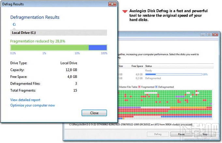This screenshot has width=222, height=143.
Task: Select the drive row with Defragmented status
Action: tap(166, 78)
